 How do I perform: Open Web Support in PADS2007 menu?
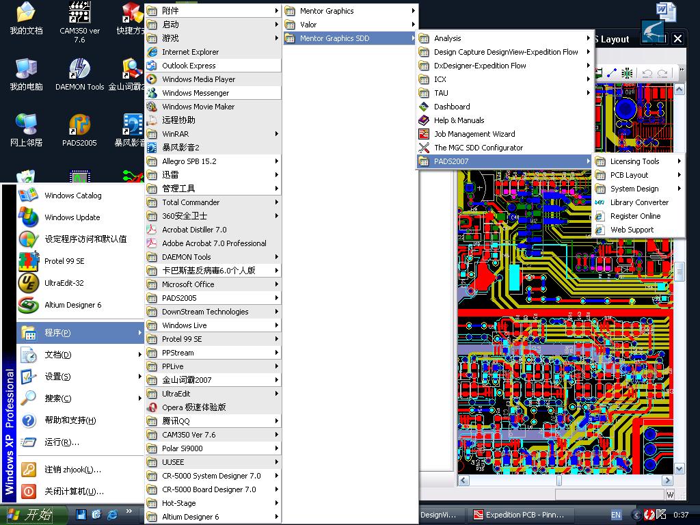(x=638, y=230)
